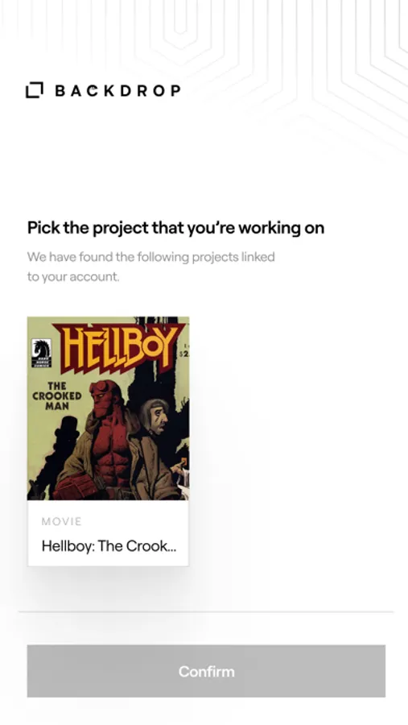
Task: Click the MOVIE category label
Action: coord(61,521)
